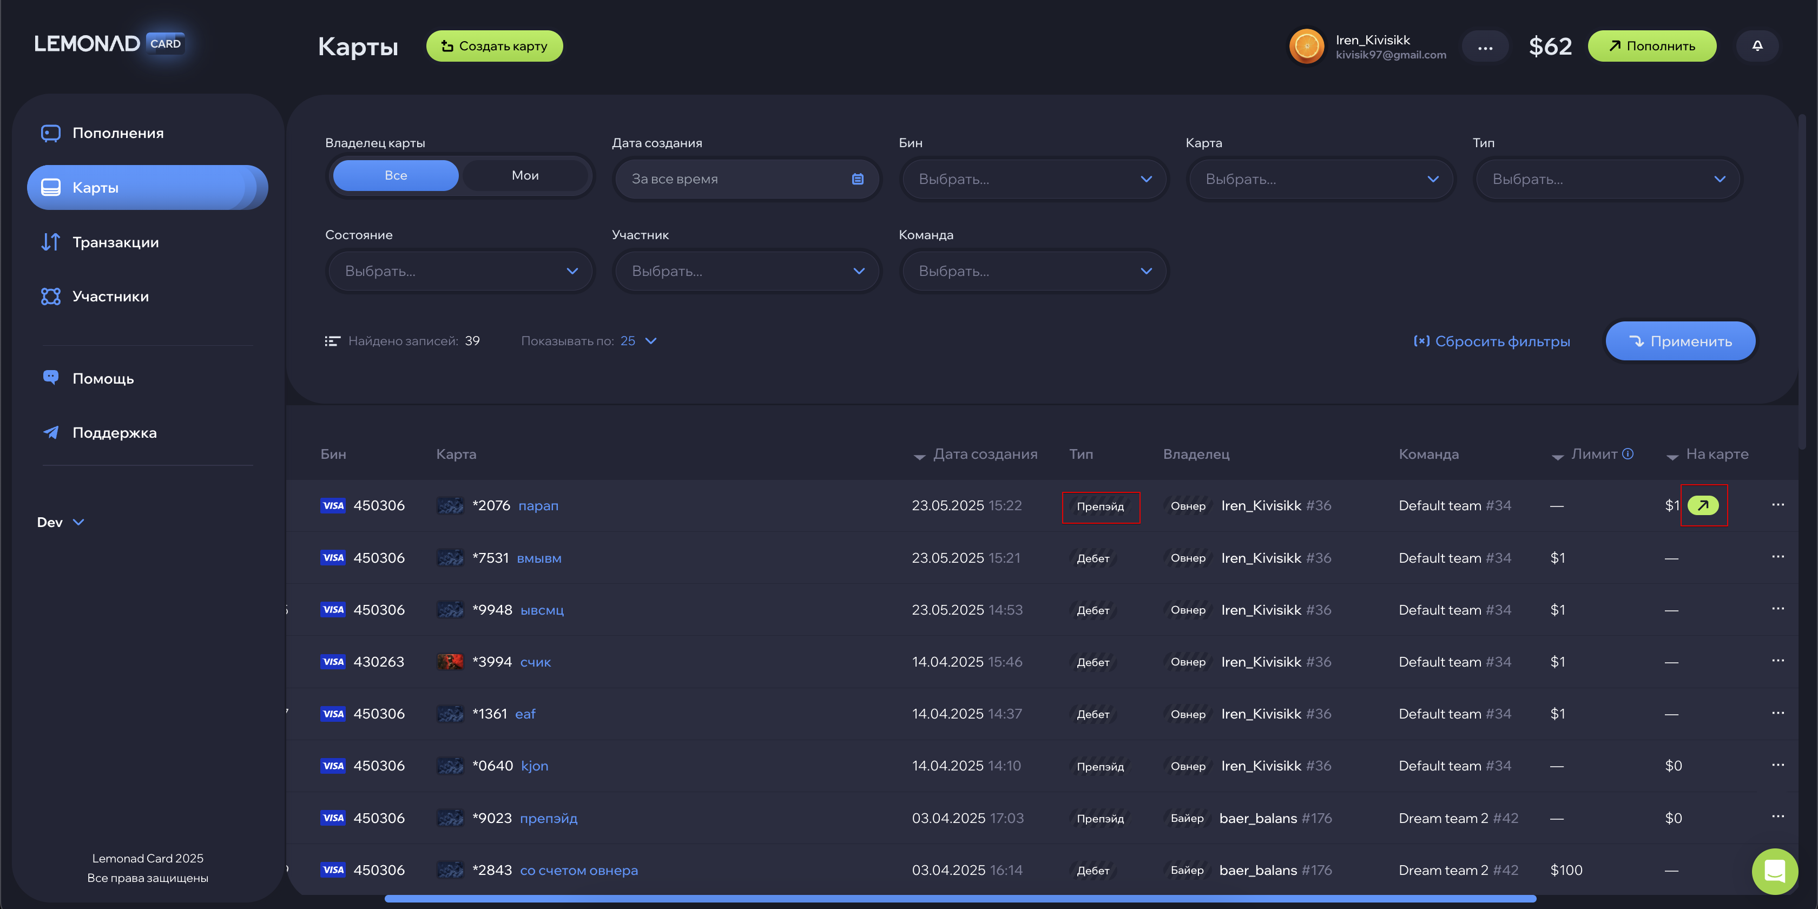The height and width of the screenshot is (909, 1818).
Task: Select the 'Все' card owner toggle
Action: (395, 176)
